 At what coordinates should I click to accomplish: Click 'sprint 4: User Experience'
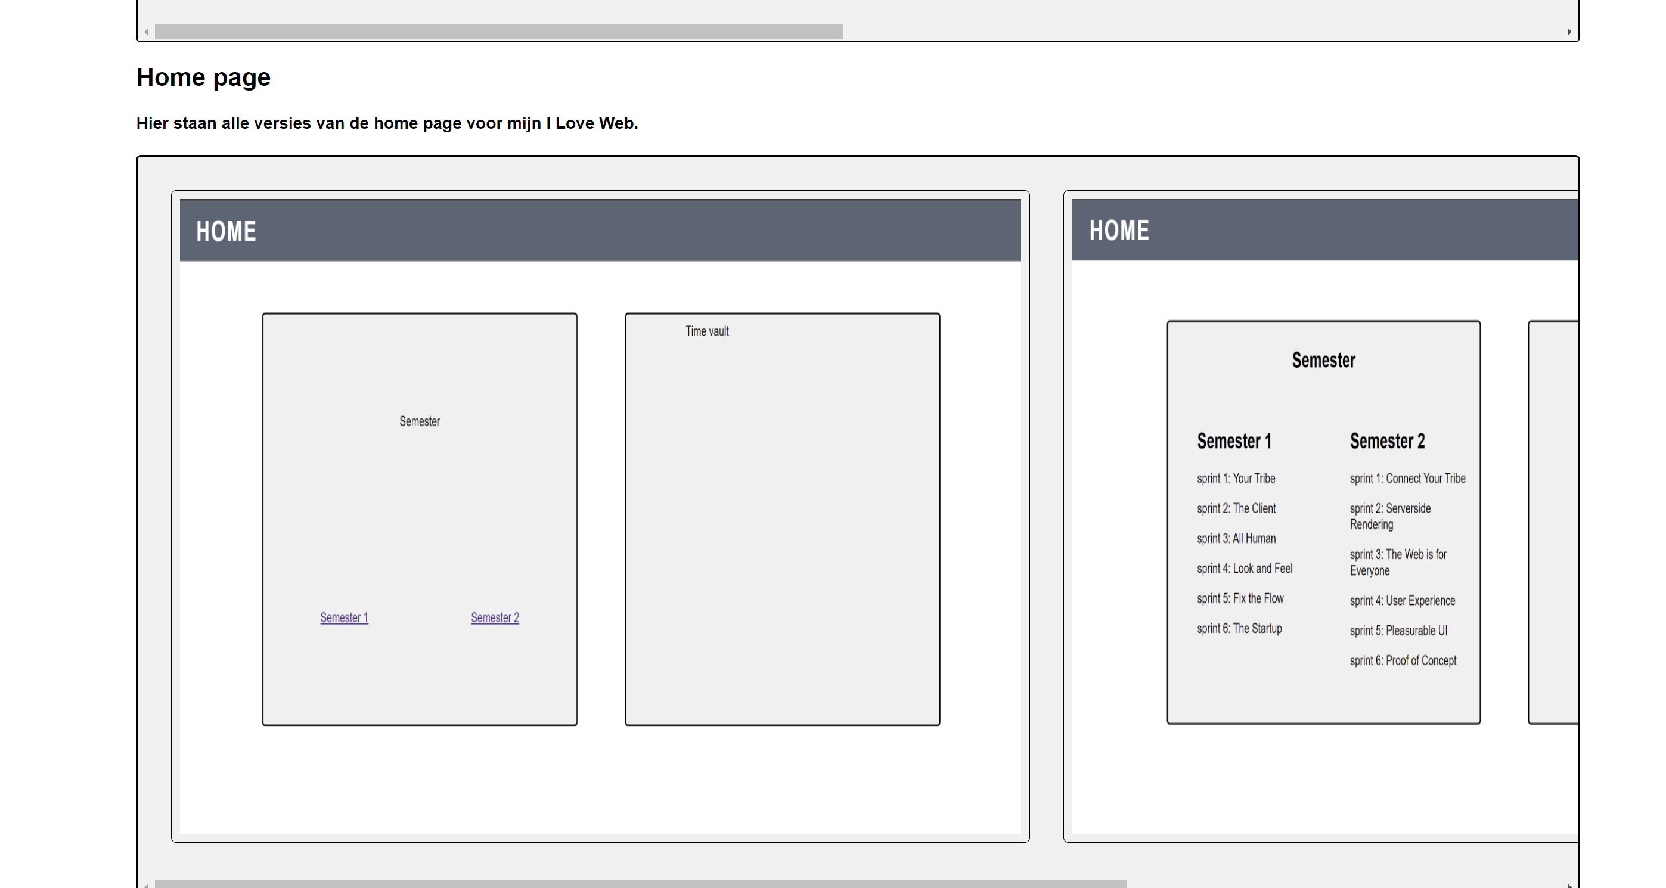pos(1402,601)
